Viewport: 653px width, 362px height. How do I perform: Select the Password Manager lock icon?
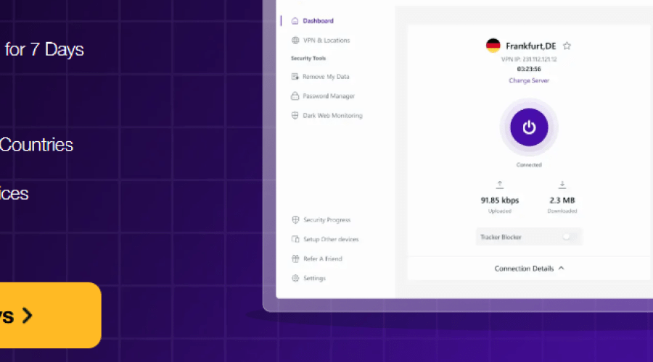click(295, 96)
